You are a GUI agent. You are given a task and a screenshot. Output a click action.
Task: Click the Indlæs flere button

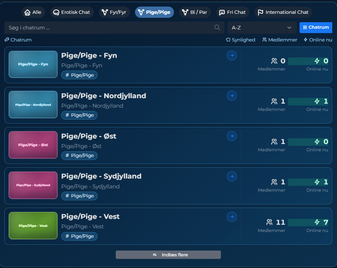(168, 255)
